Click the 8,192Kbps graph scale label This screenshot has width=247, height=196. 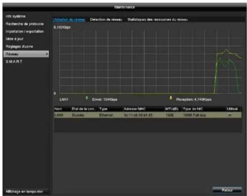(x=62, y=27)
